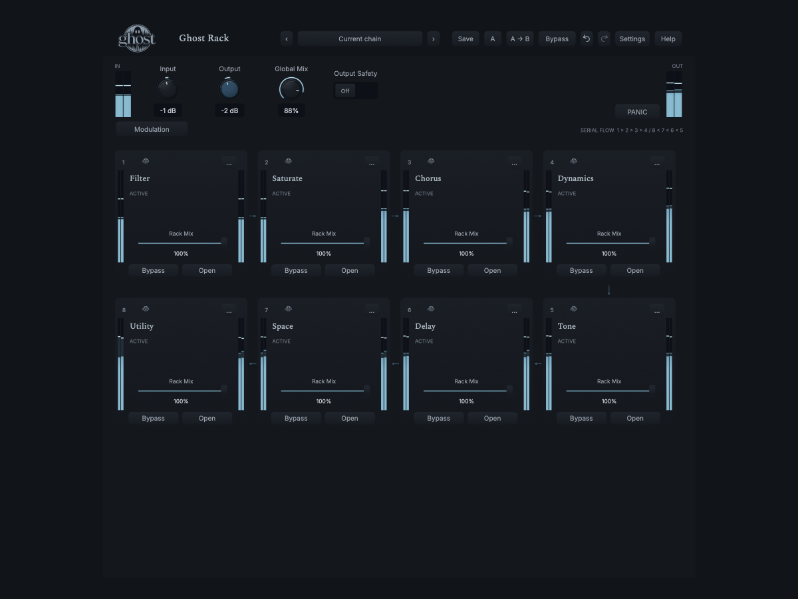
Task: Open the Saturate plugin editor
Action: 350,270
